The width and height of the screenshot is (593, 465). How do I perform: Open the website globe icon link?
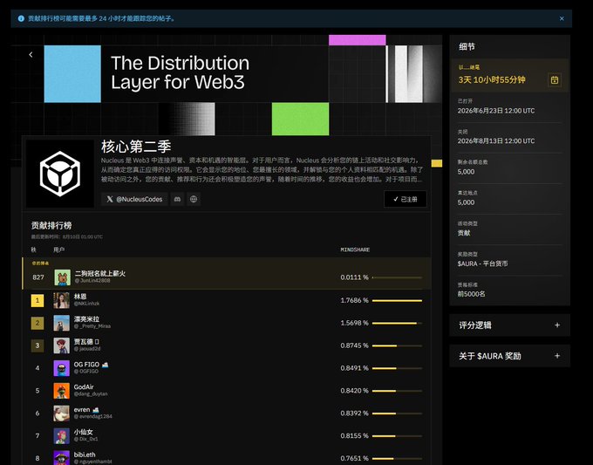(x=194, y=199)
